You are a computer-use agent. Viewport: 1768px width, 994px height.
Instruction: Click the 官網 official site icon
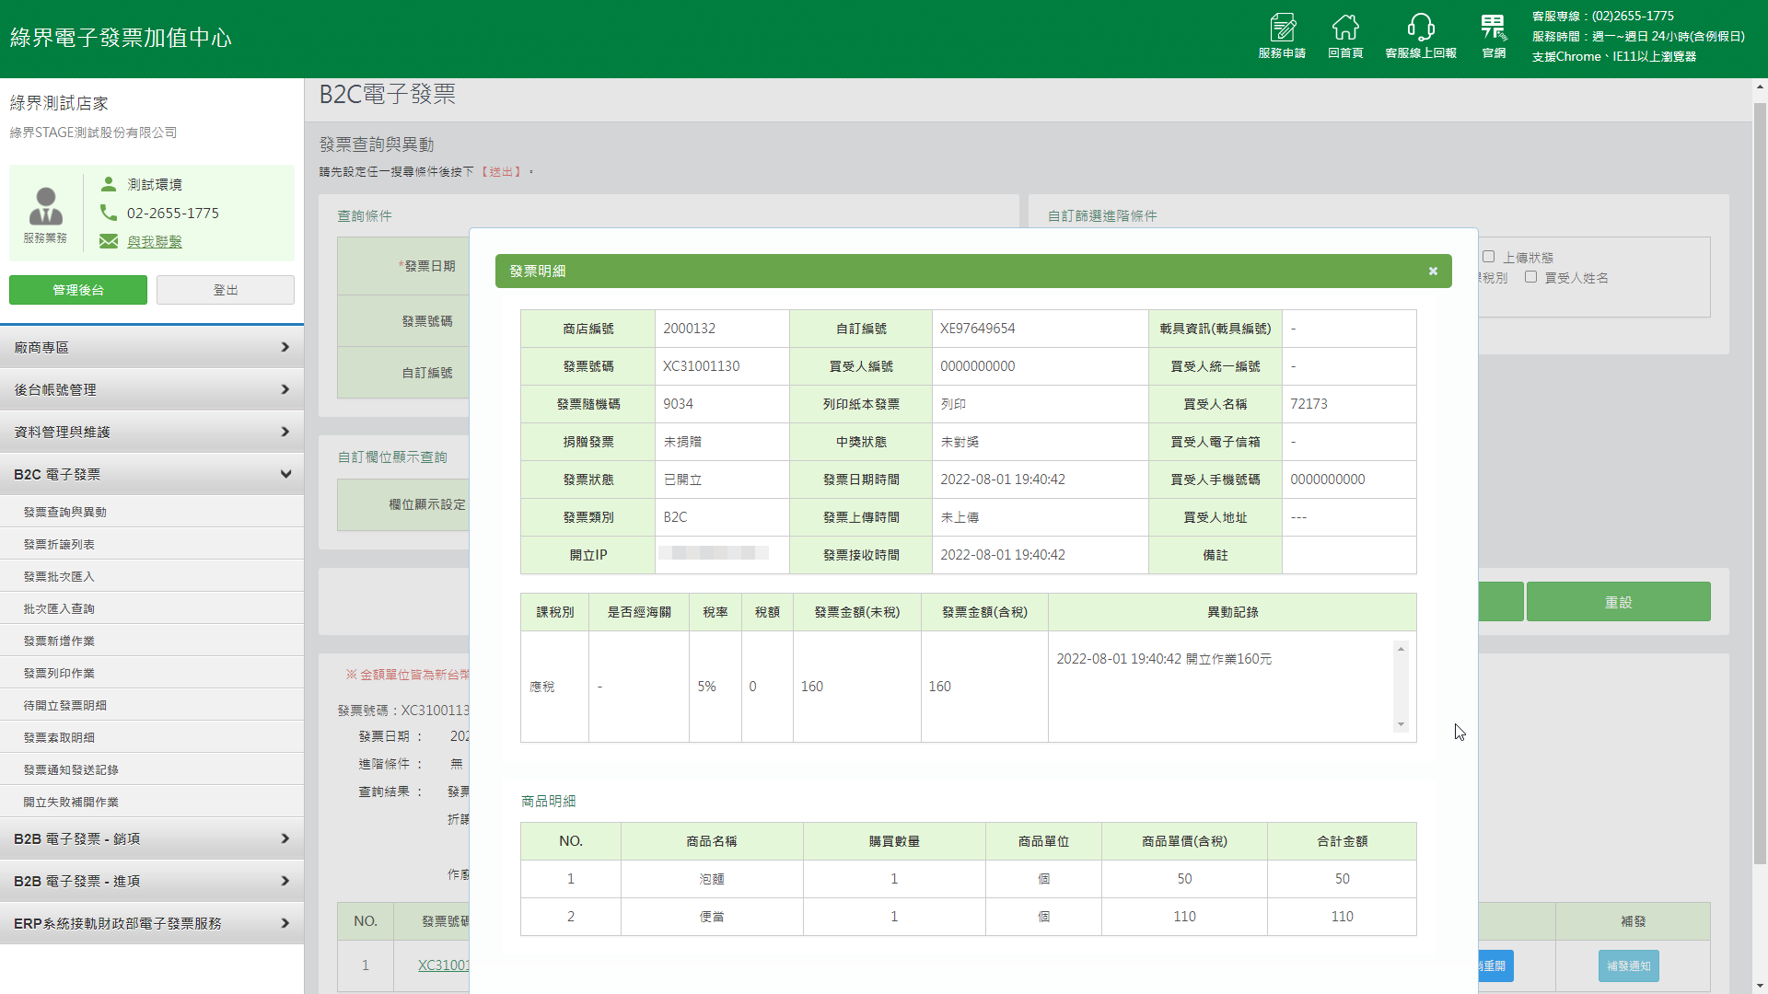pos(1494,28)
